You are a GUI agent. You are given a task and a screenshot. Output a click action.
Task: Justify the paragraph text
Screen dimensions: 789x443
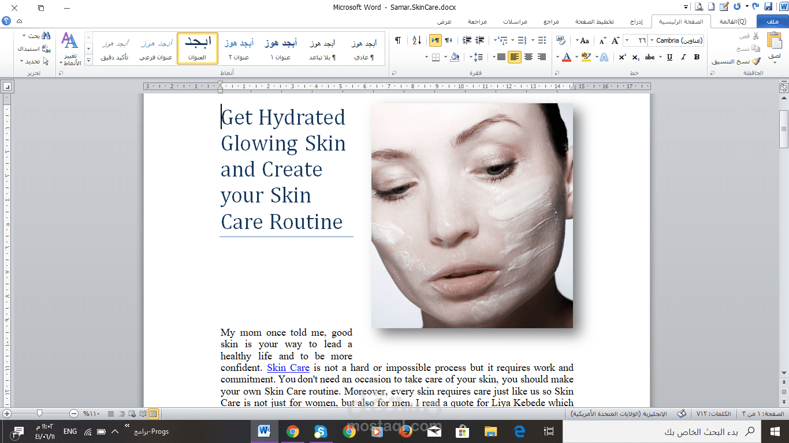tap(500, 57)
